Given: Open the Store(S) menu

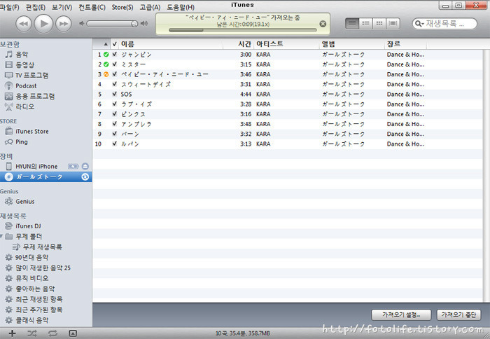Looking at the screenshot, I should pyautogui.click(x=122, y=7).
